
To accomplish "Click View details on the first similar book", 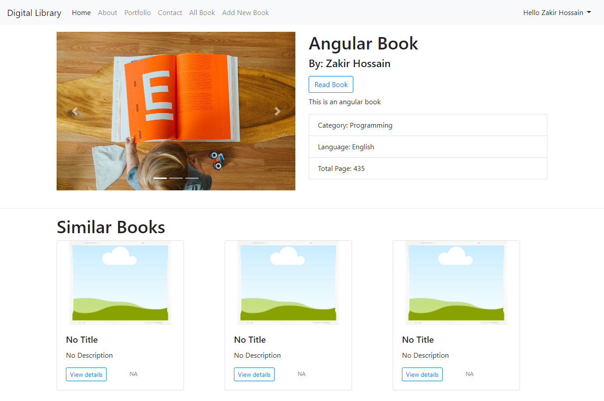I will pos(86,374).
